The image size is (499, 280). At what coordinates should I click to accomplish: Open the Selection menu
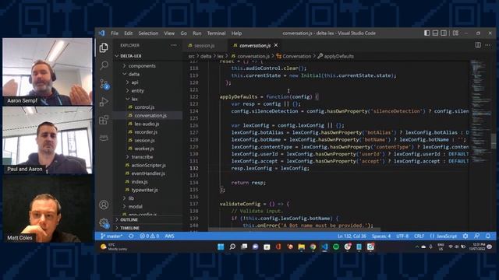click(x=148, y=33)
